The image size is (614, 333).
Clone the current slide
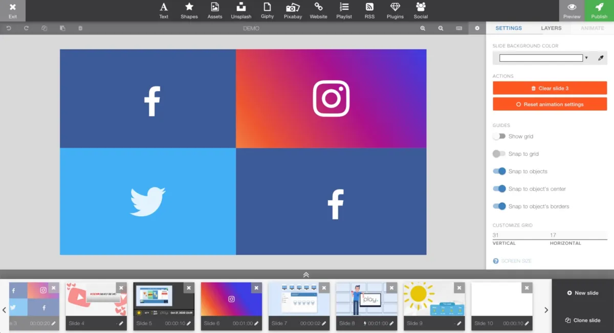[583, 320]
